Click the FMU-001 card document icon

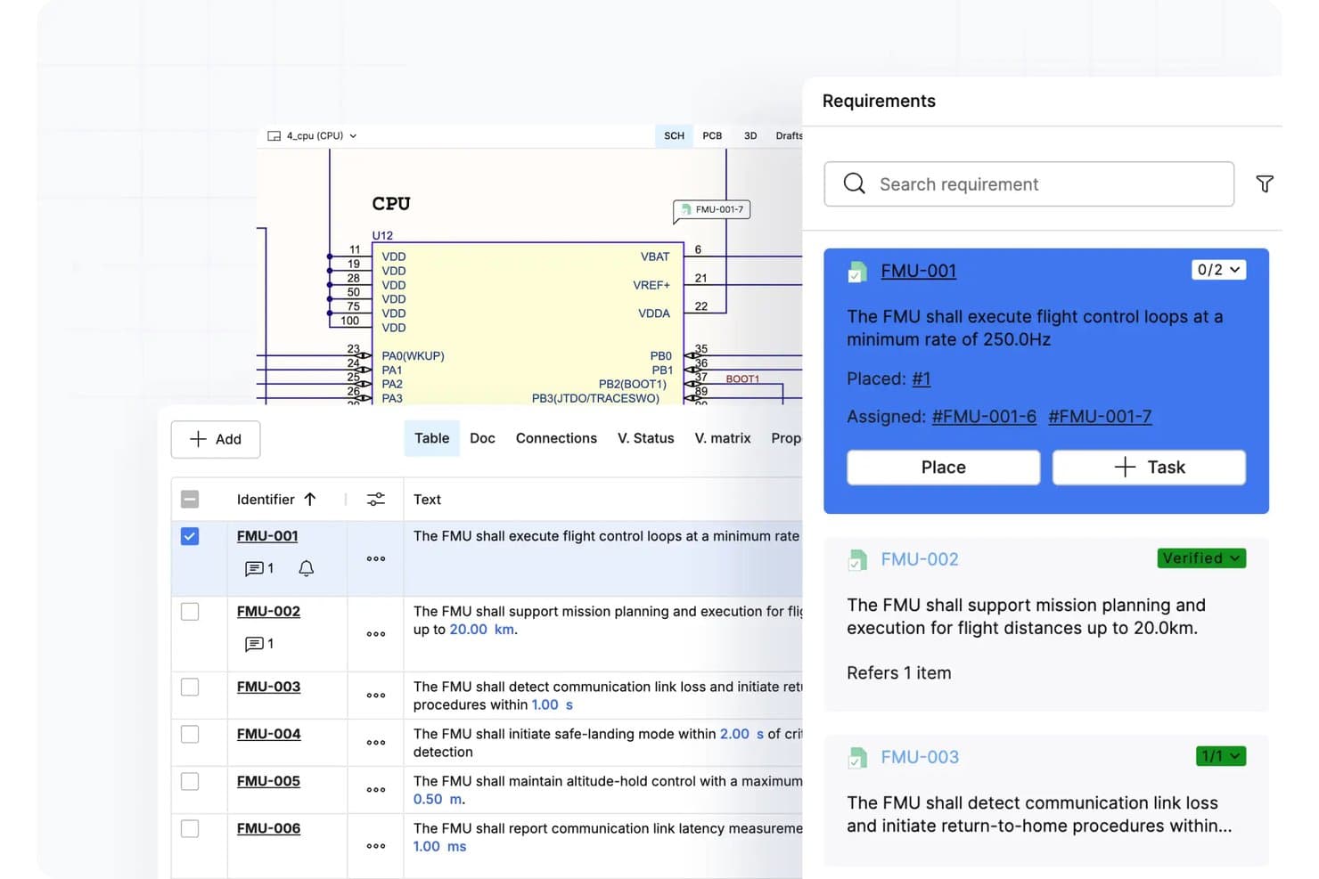[x=856, y=272]
